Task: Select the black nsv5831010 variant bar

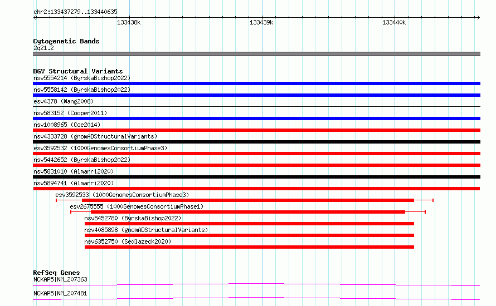Action: [256, 177]
